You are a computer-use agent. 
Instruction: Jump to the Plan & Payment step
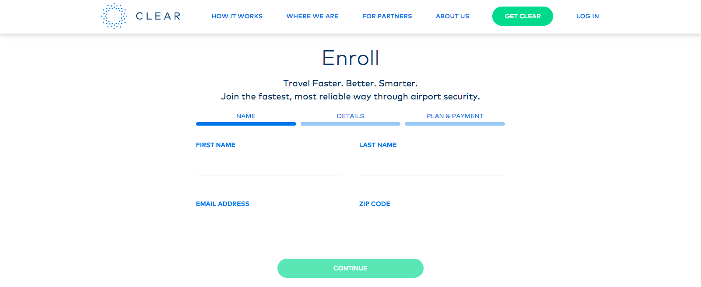click(455, 116)
